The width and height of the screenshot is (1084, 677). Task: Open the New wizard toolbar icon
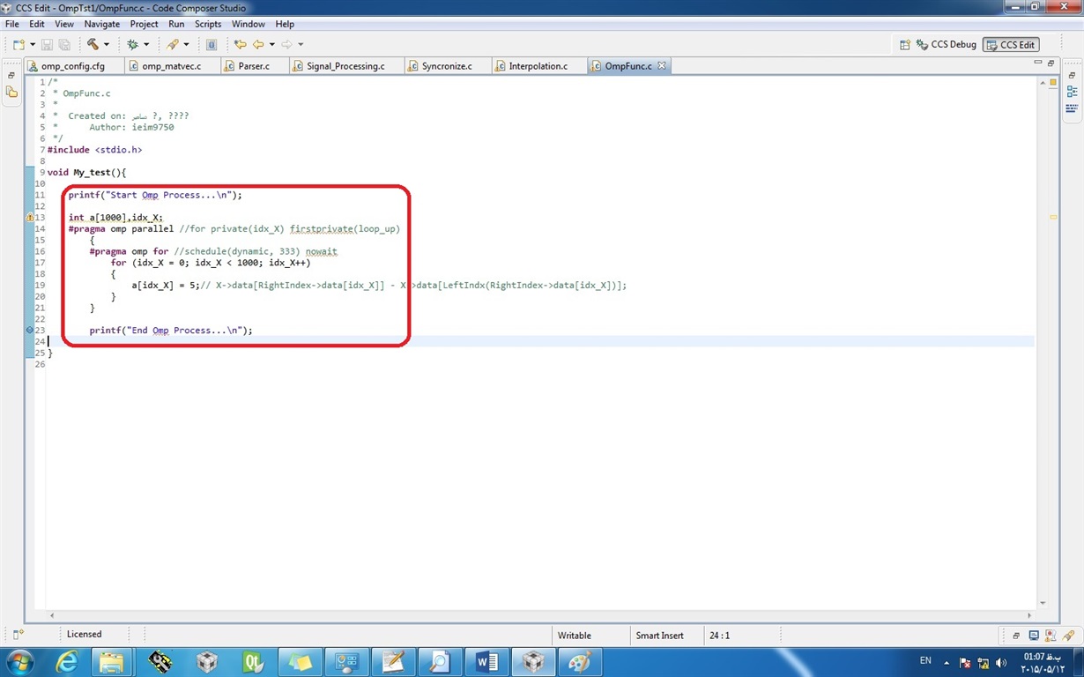(19, 44)
